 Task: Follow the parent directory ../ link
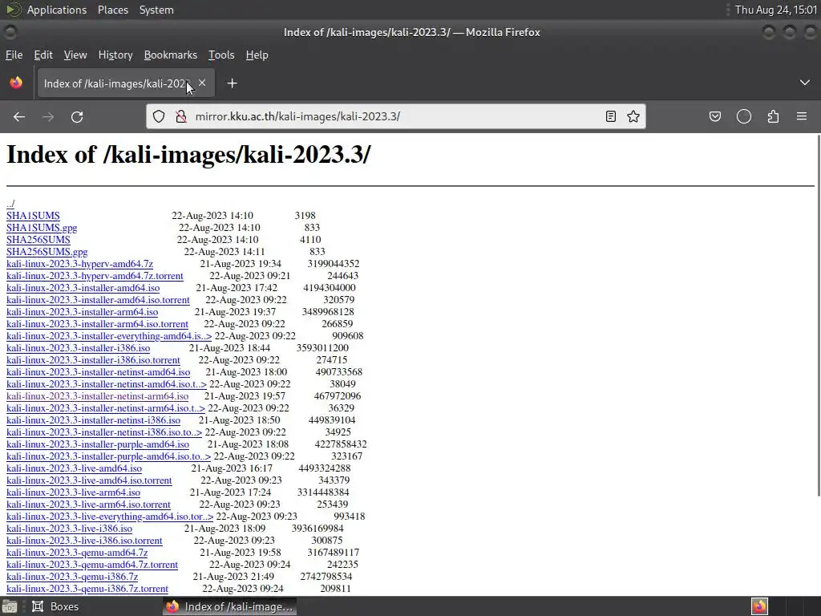[10, 203]
